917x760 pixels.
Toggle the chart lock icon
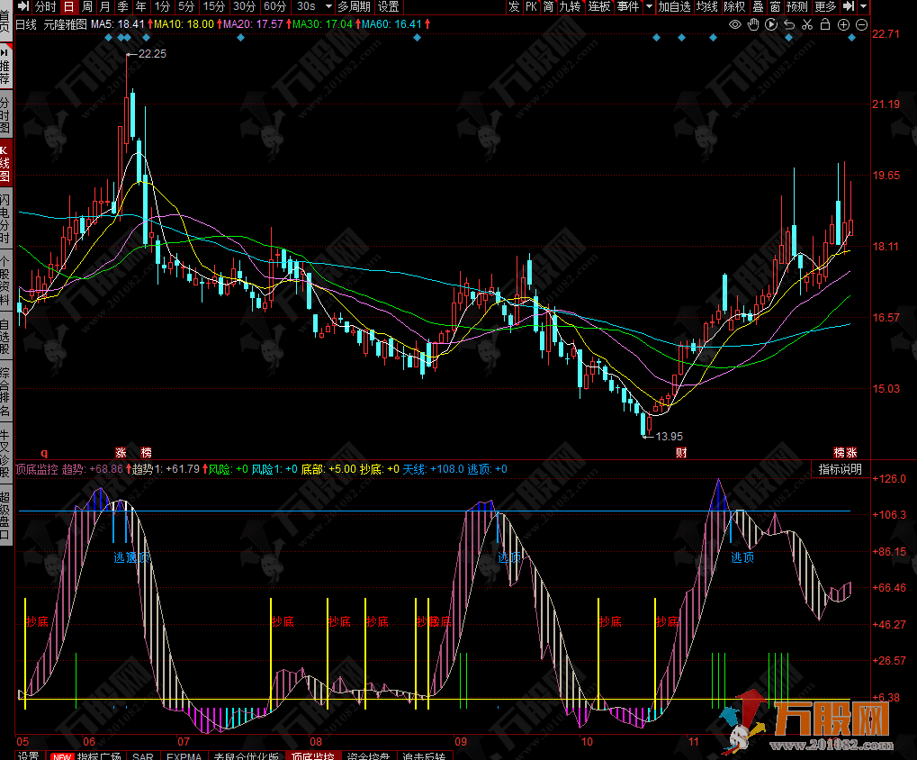825,24
